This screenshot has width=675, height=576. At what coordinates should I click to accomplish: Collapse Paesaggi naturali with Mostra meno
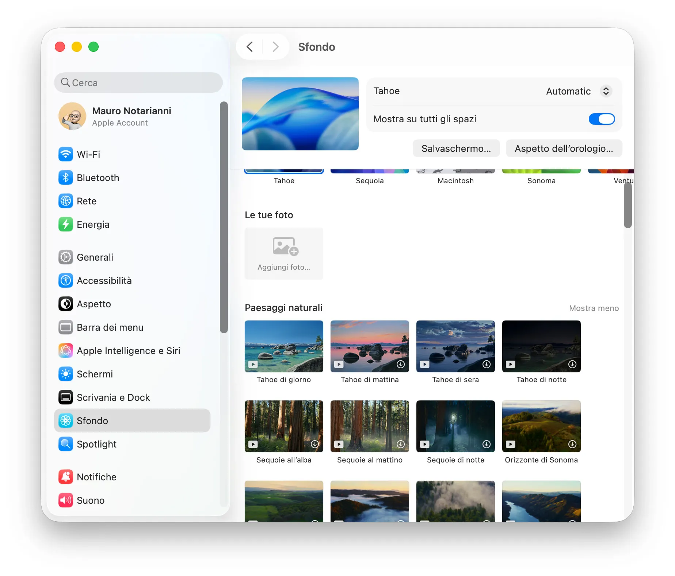pos(594,308)
